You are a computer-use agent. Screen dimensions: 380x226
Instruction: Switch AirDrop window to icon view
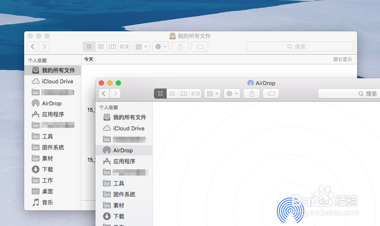point(160,94)
